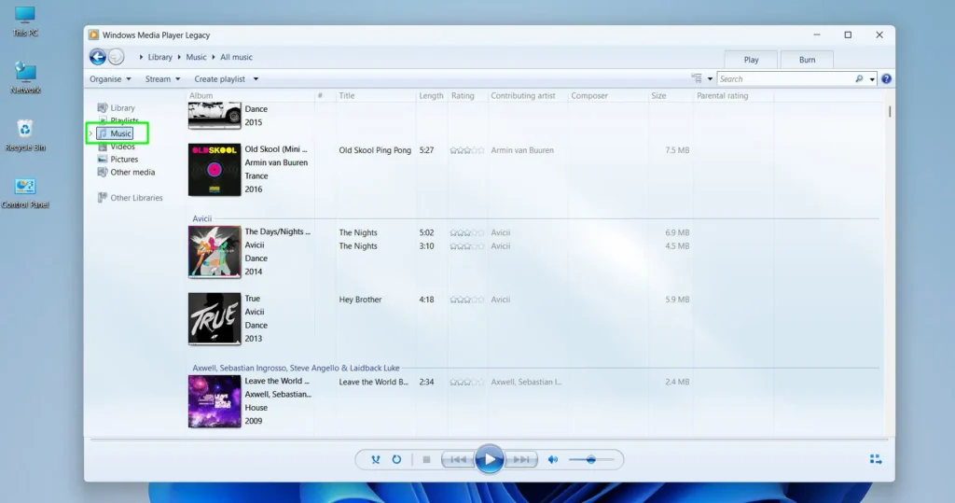Screen dimensions: 955x503
Task: Mute the volume speaker icon
Action: point(552,460)
